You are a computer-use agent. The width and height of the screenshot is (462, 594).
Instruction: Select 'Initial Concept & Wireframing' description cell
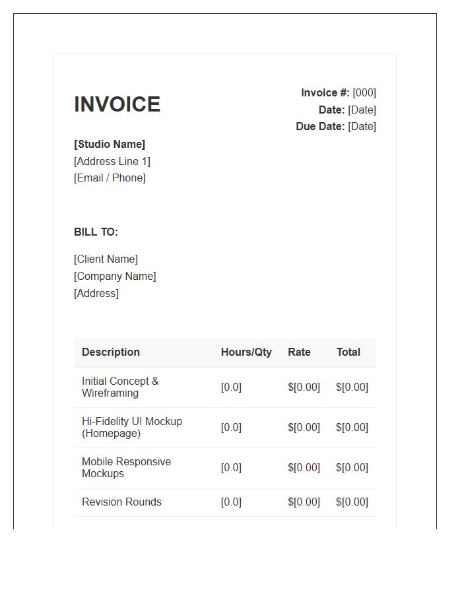click(120, 387)
